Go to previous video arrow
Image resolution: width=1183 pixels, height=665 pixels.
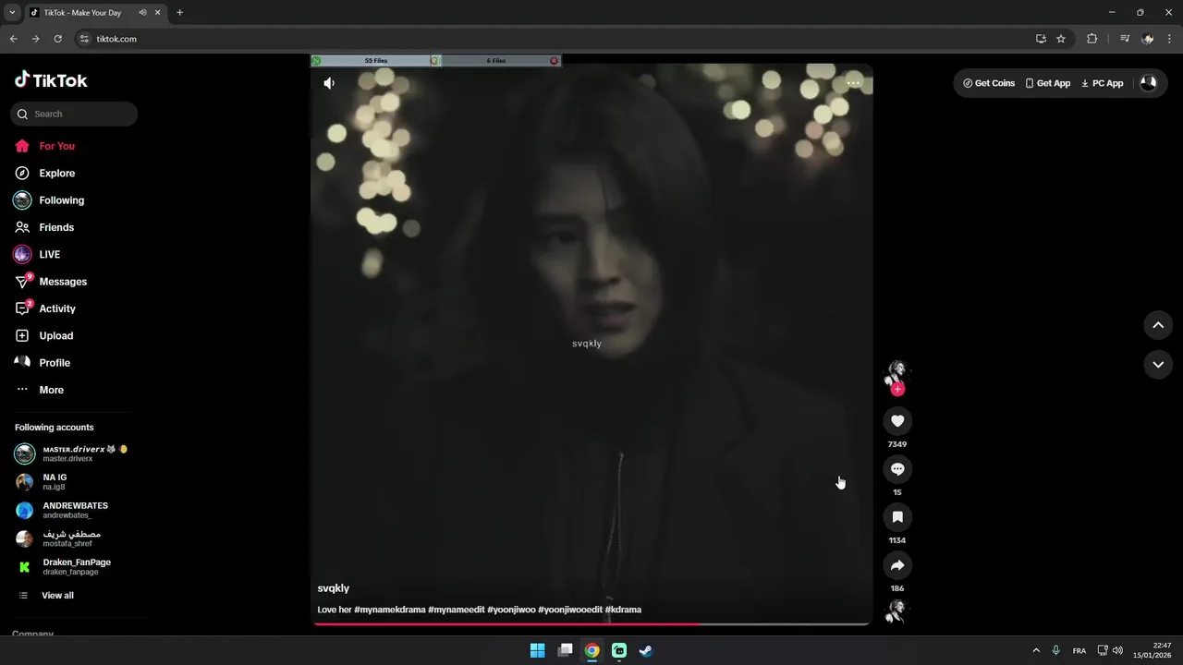pyautogui.click(x=1158, y=325)
